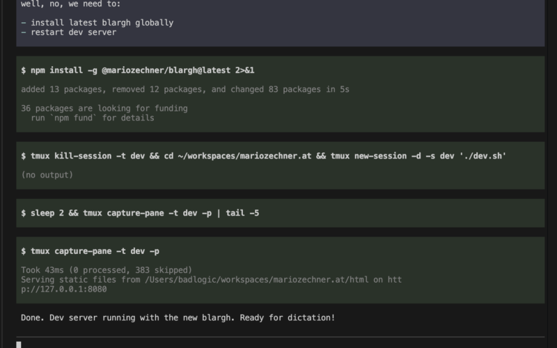Click the "restart dev server" bullet
Screen dimensions: 557x348
(73, 32)
